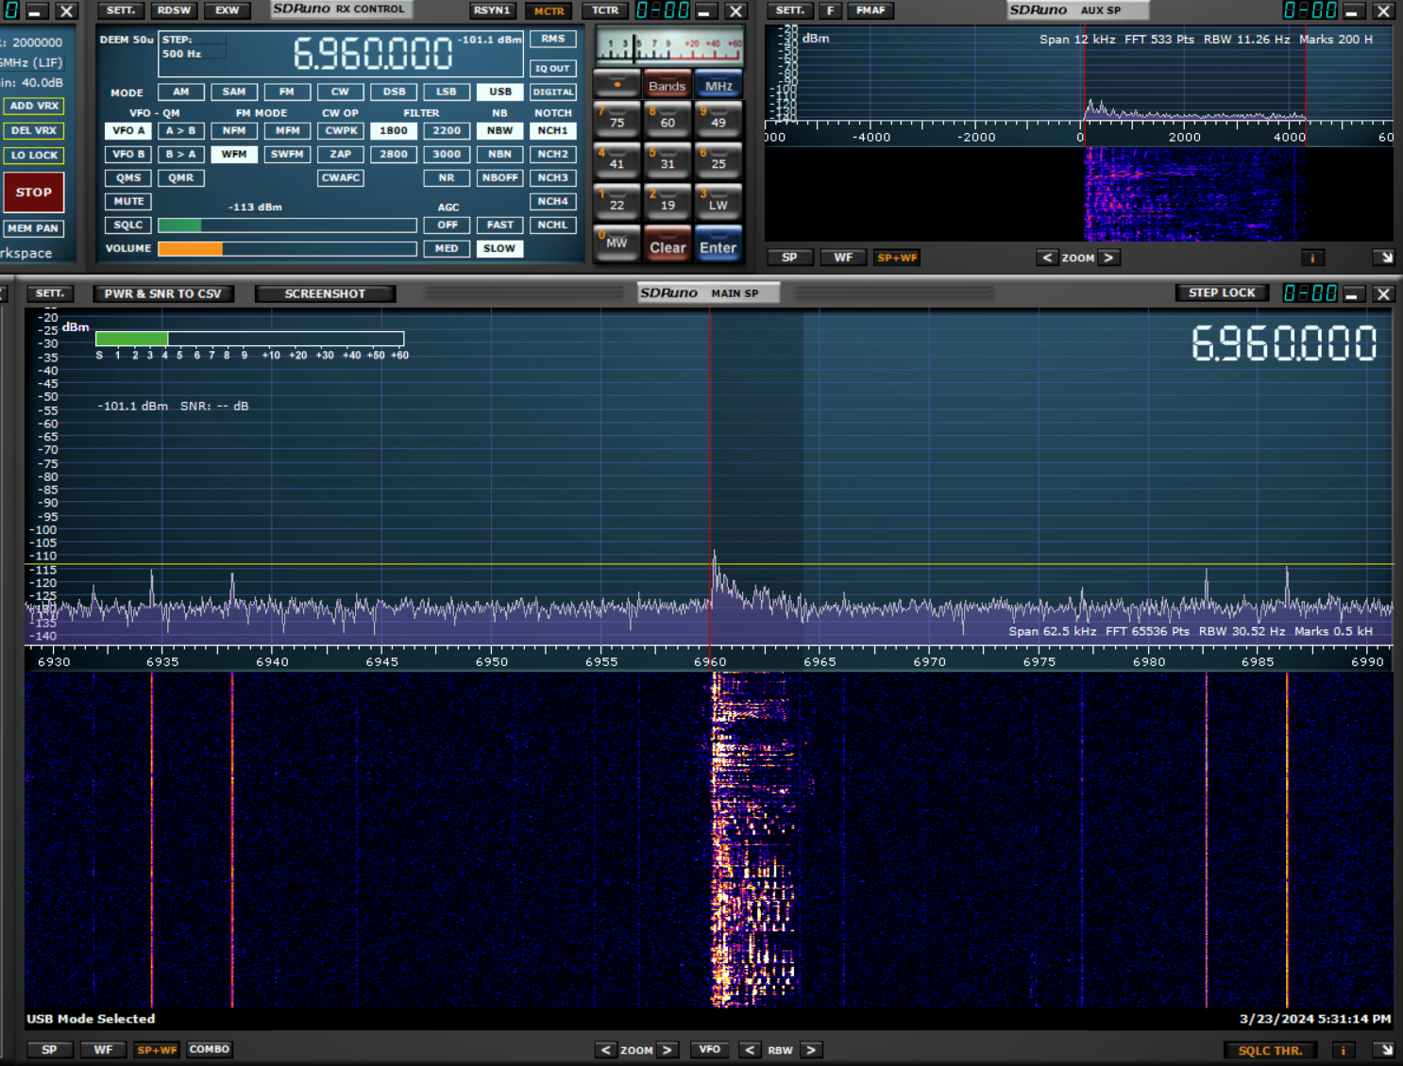Click keypad key 3 for LW band
The image size is (1403, 1066).
coord(718,202)
